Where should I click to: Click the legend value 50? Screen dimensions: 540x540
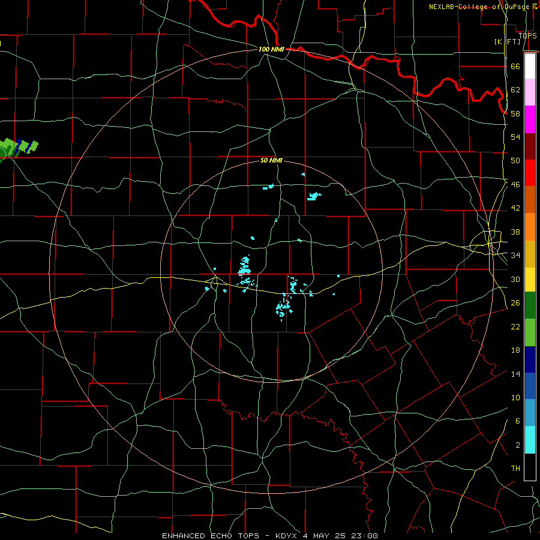tap(515, 161)
